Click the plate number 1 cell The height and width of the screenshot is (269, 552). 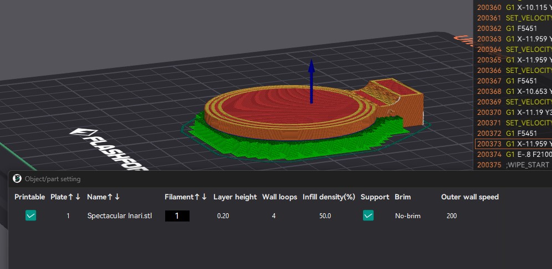[x=68, y=216]
